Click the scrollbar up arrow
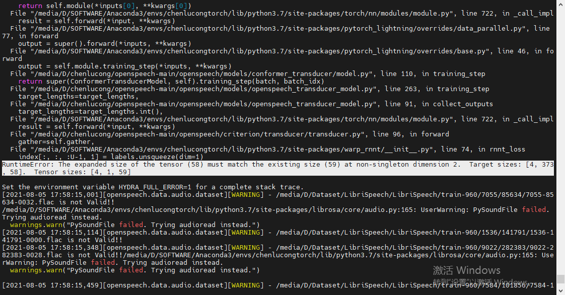This screenshot has width=565, height=295. pyautogui.click(x=560, y=4)
